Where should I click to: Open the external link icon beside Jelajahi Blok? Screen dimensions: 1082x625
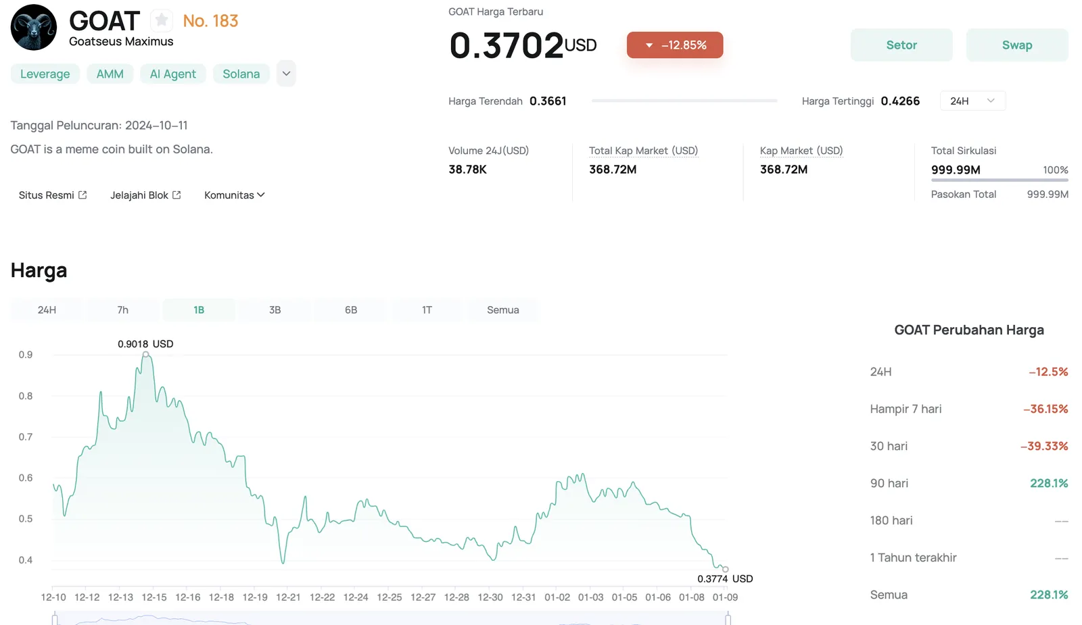click(x=177, y=195)
